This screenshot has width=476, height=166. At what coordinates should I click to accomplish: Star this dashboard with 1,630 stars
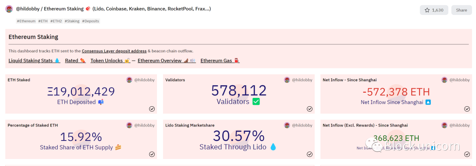(x=434, y=10)
